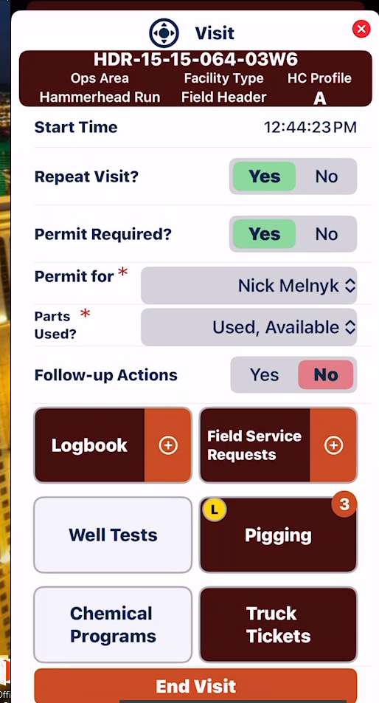379x703 pixels.
Task: Open the Permit for Nick Melnyk dropdown
Action: click(248, 286)
